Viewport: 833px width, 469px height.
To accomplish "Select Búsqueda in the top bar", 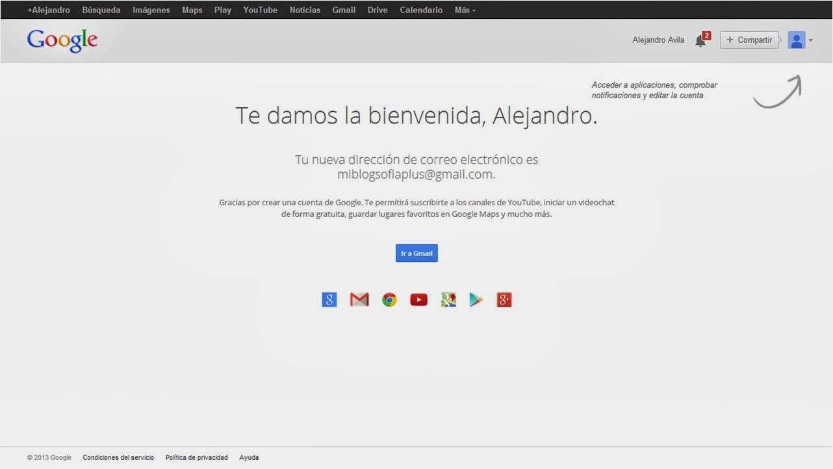I will tap(101, 10).
